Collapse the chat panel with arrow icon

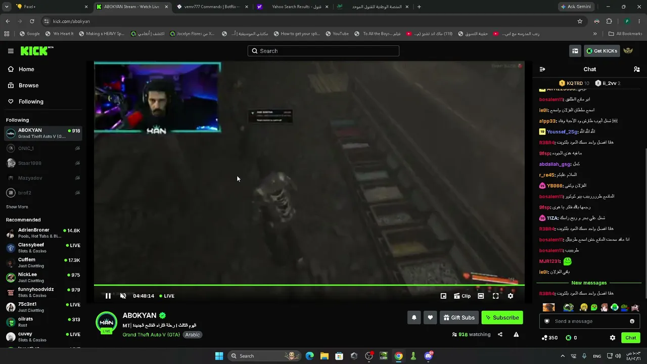pos(542,69)
